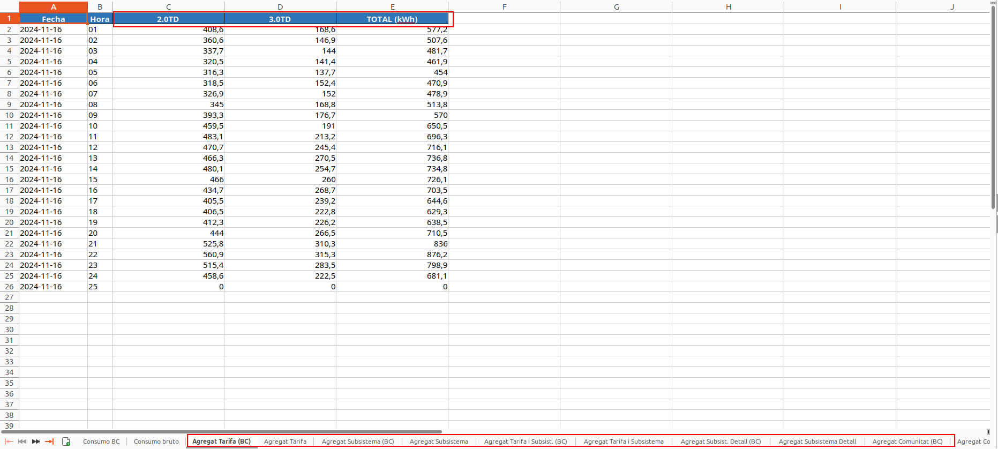This screenshot has height=449, width=998.
Task: Open the Agregat Subsistema sheet tab
Action: pos(439,441)
